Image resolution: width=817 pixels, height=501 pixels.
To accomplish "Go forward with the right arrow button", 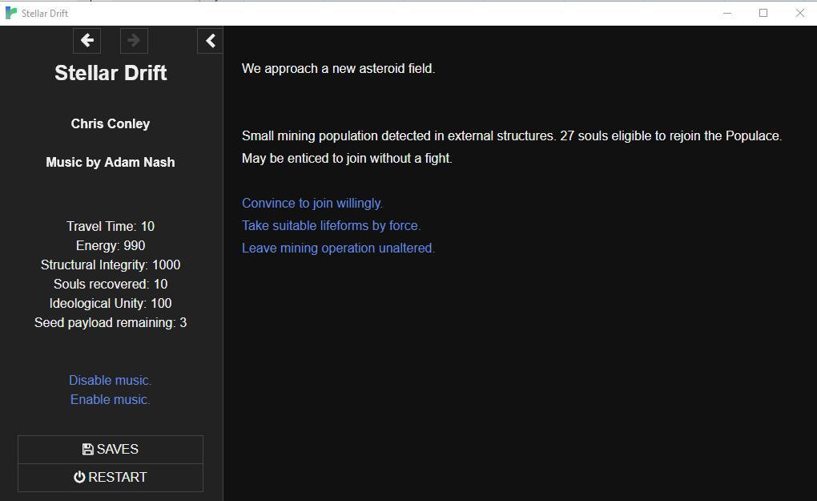I will point(134,41).
